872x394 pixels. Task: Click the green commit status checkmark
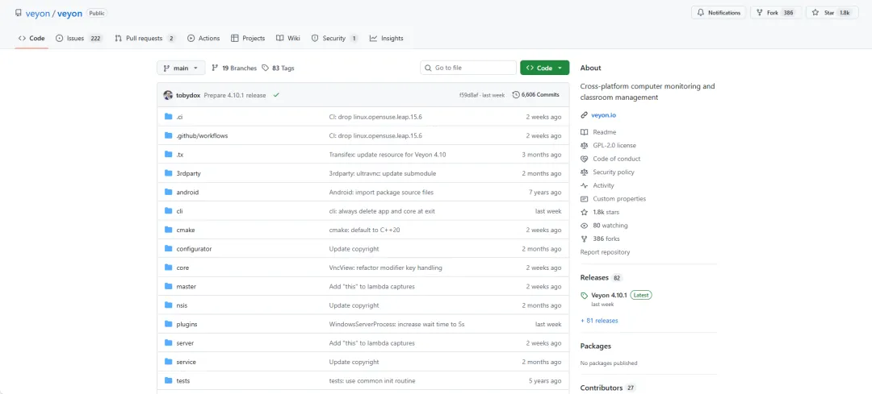(276, 95)
